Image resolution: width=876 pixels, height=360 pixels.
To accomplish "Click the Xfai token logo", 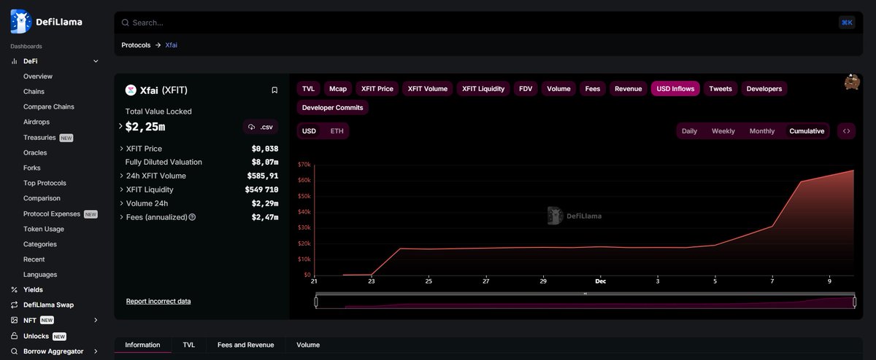I will [131, 90].
